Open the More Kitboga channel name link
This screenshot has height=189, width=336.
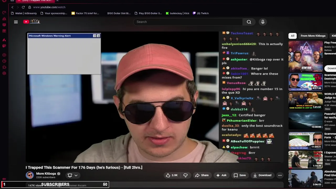[x=46, y=174]
